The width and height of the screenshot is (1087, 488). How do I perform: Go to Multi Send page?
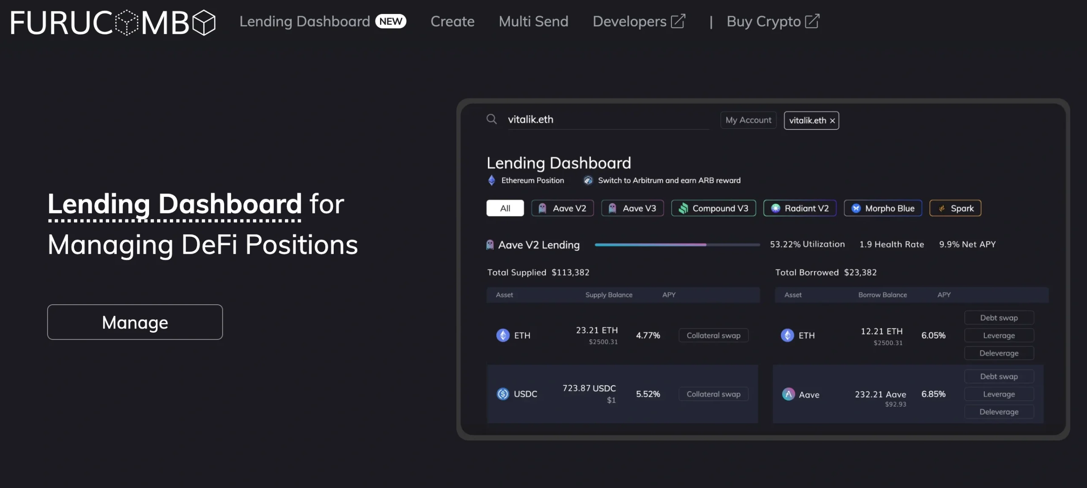click(x=533, y=21)
